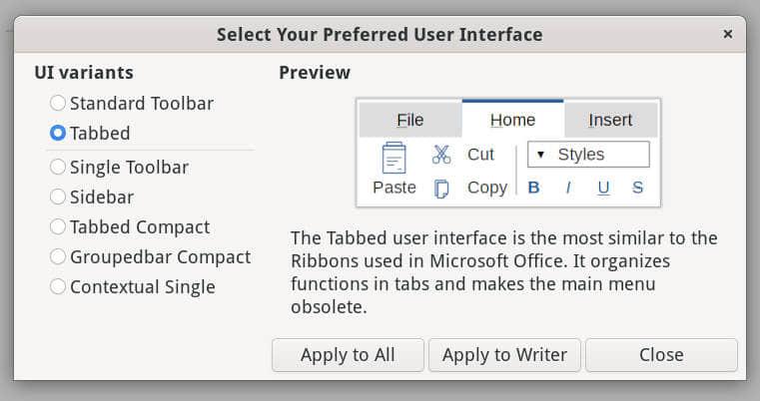
Task: Pick the Tabbed Compact option
Action: point(58,227)
